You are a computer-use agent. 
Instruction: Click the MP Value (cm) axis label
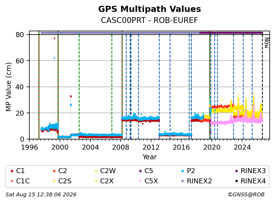8,87
